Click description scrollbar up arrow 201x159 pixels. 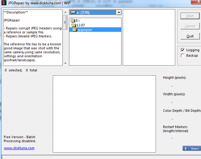65,12
